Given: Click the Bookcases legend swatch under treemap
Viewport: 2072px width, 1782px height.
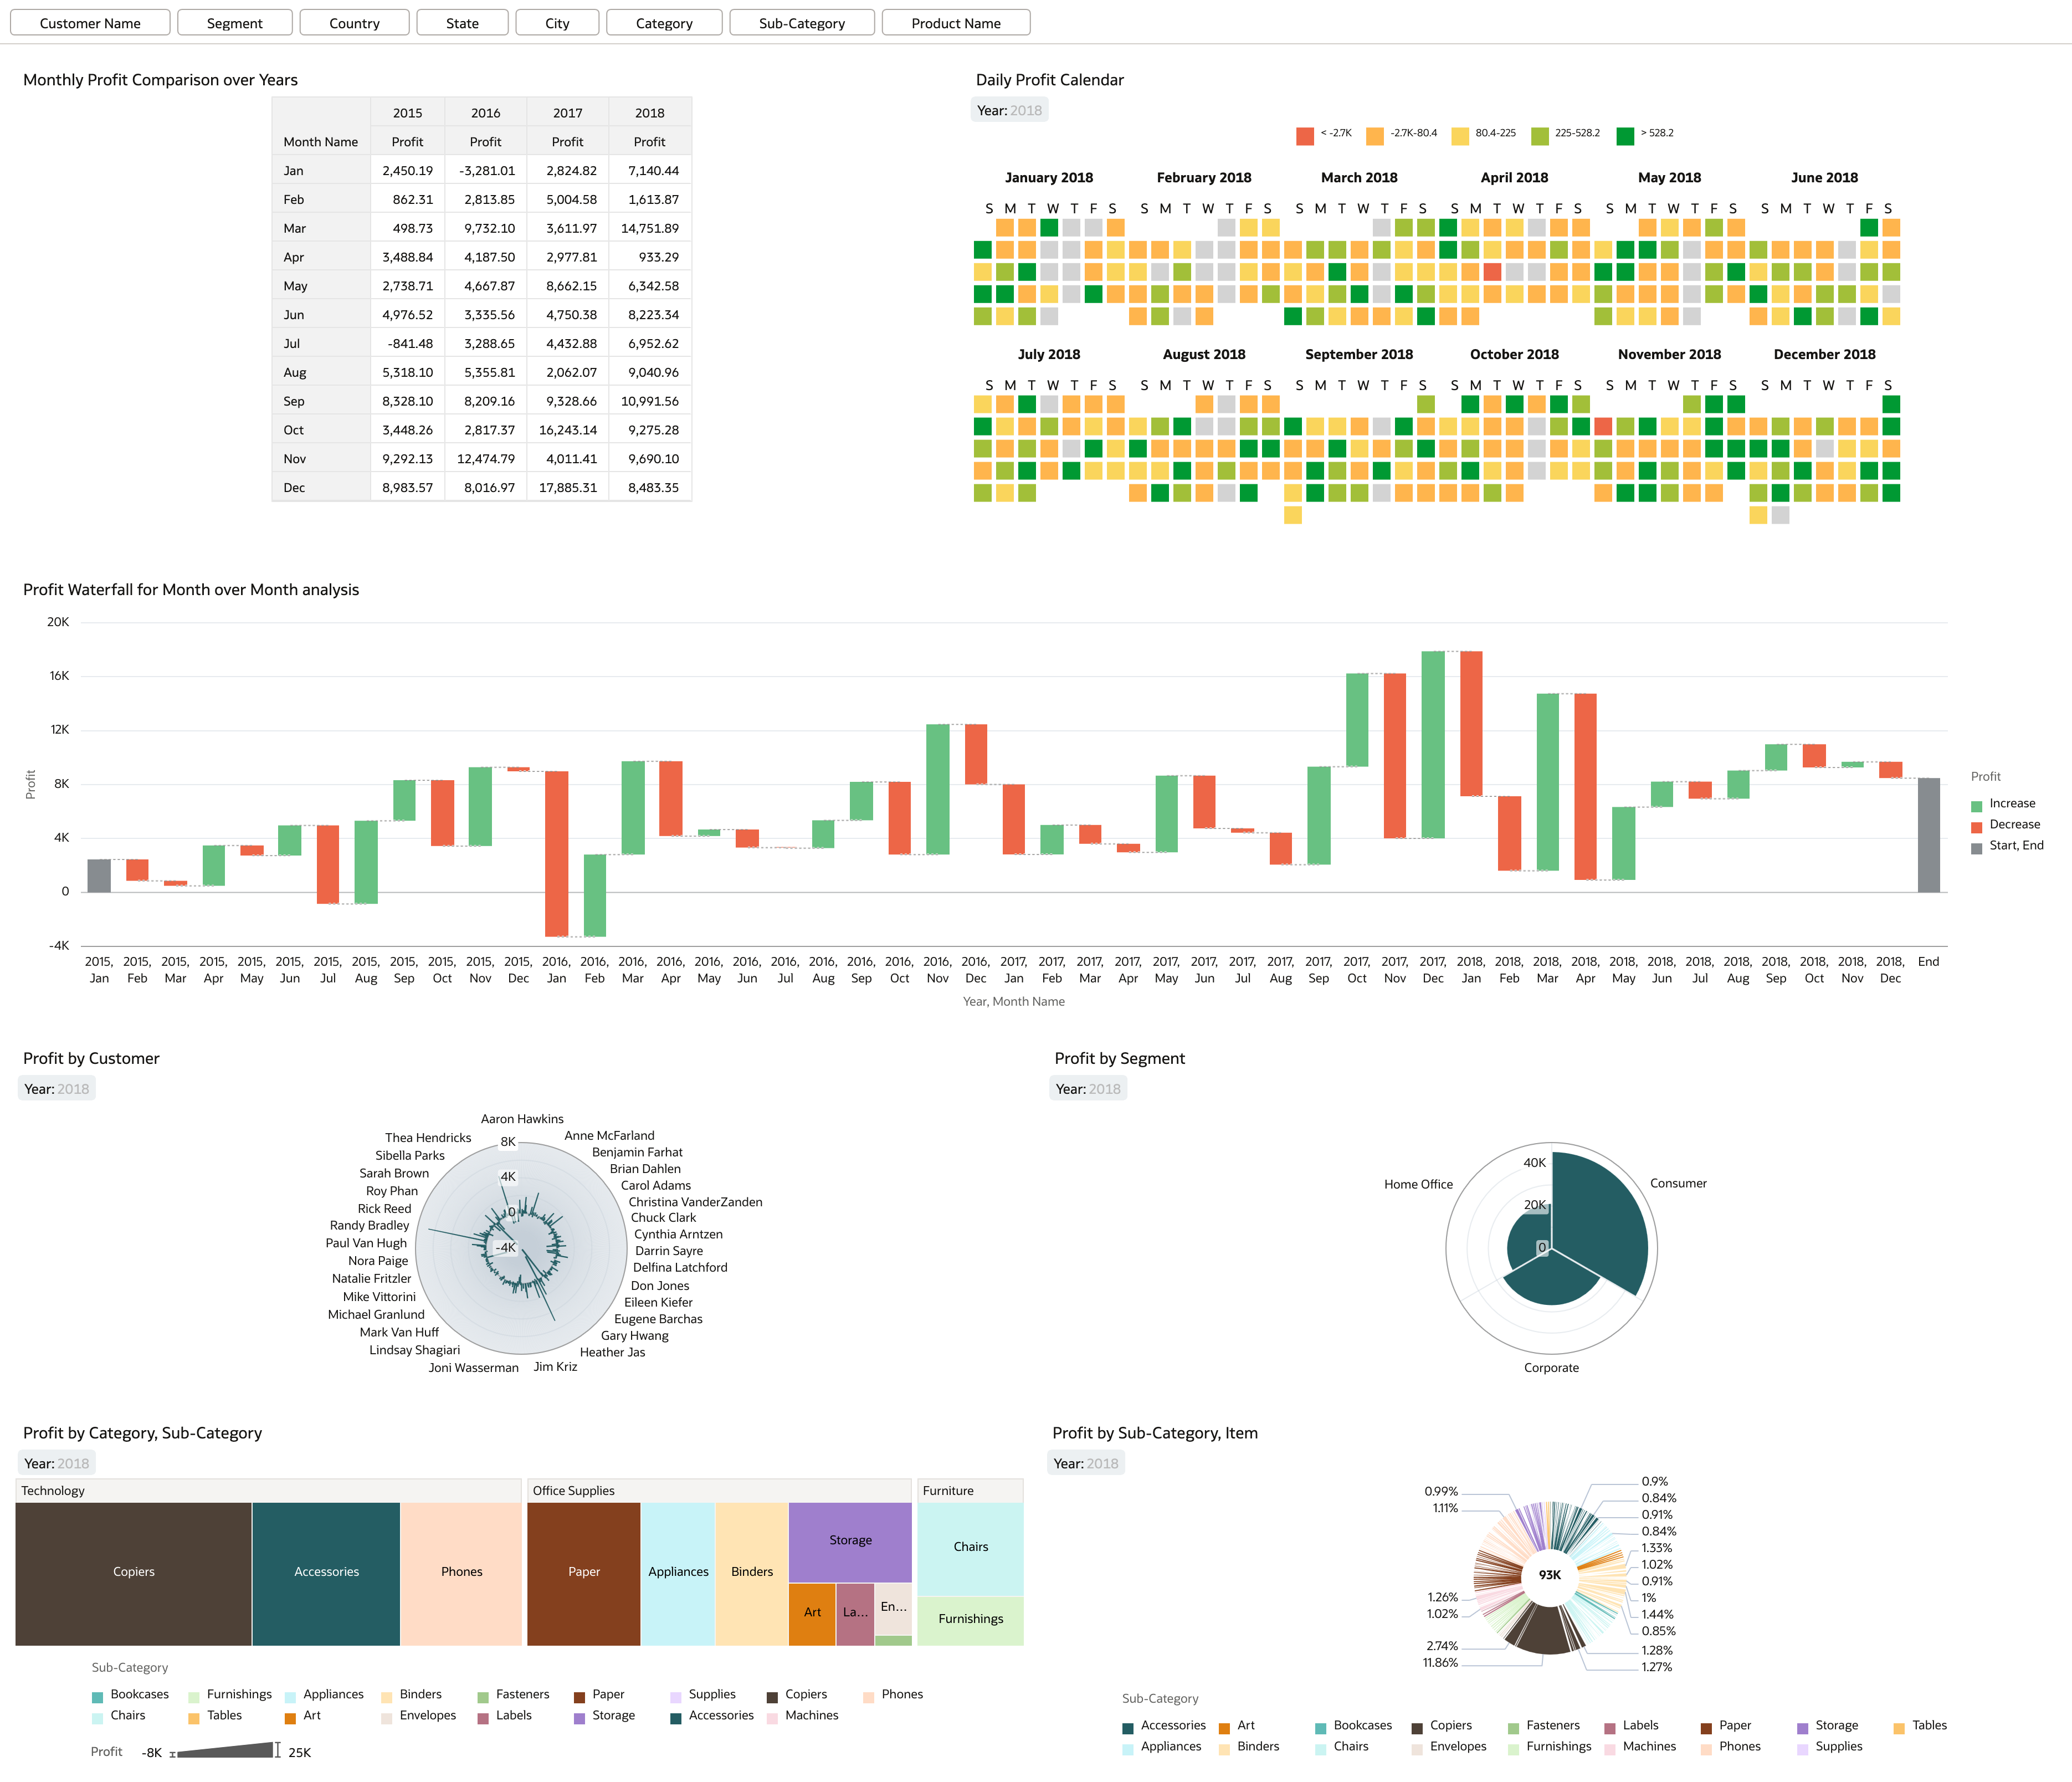Looking at the screenshot, I should (x=97, y=1697).
